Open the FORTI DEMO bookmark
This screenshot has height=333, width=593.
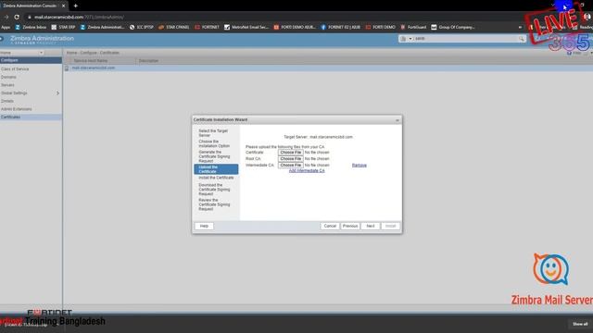[380, 27]
